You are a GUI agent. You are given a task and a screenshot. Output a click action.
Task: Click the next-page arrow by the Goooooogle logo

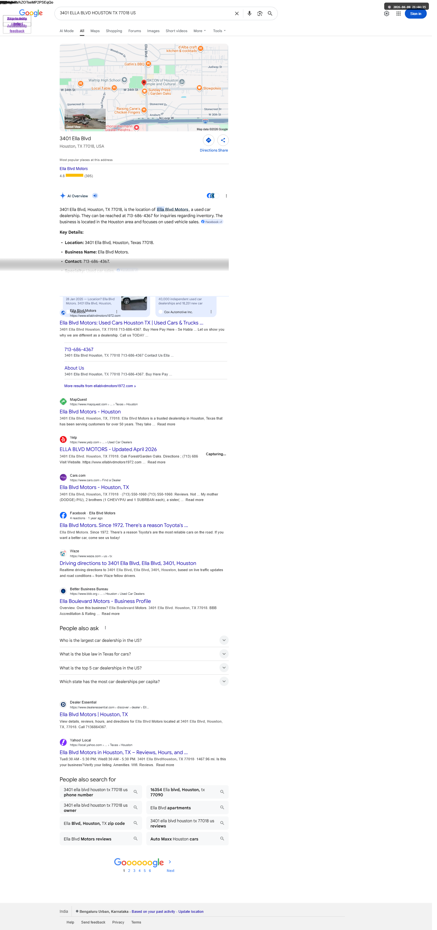click(170, 862)
